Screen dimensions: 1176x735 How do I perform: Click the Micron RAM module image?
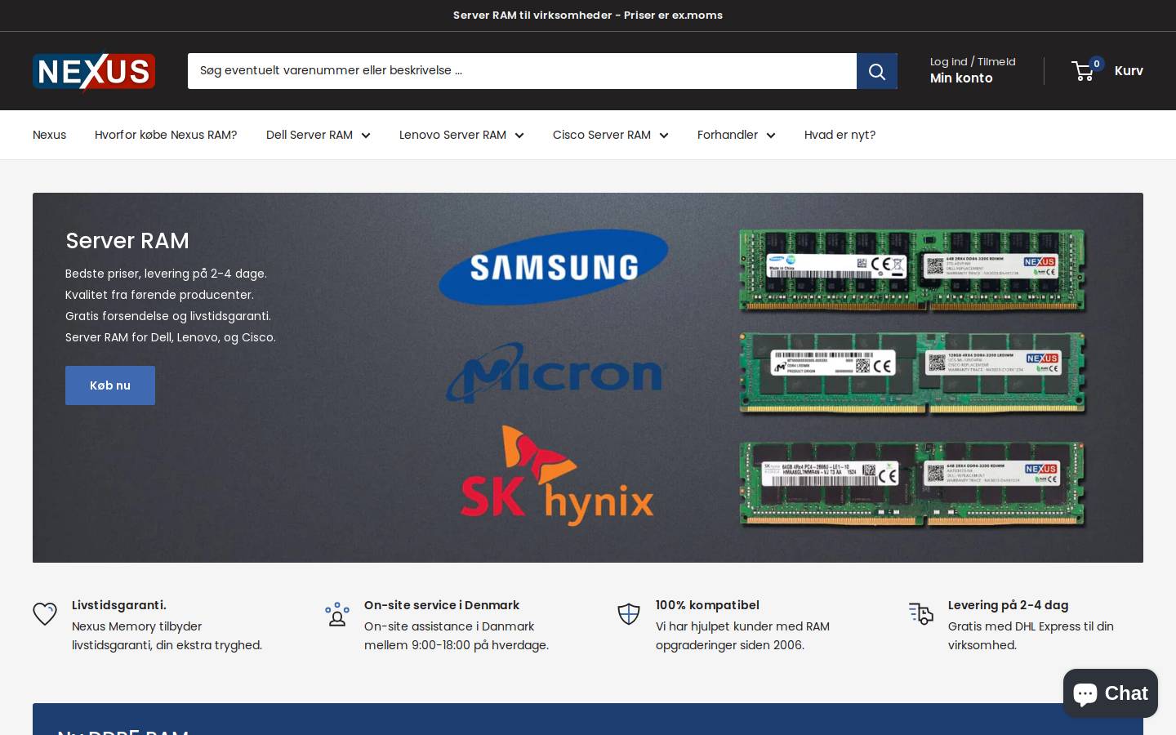tap(912, 373)
